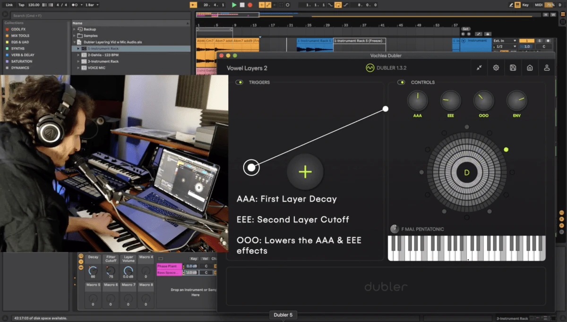Select SYNTHS collection
The width and height of the screenshot is (567, 322).
tap(18, 49)
